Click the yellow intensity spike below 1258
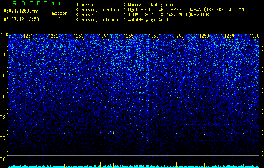The width and height of the screenshot is (264, 168). tap(204, 165)
